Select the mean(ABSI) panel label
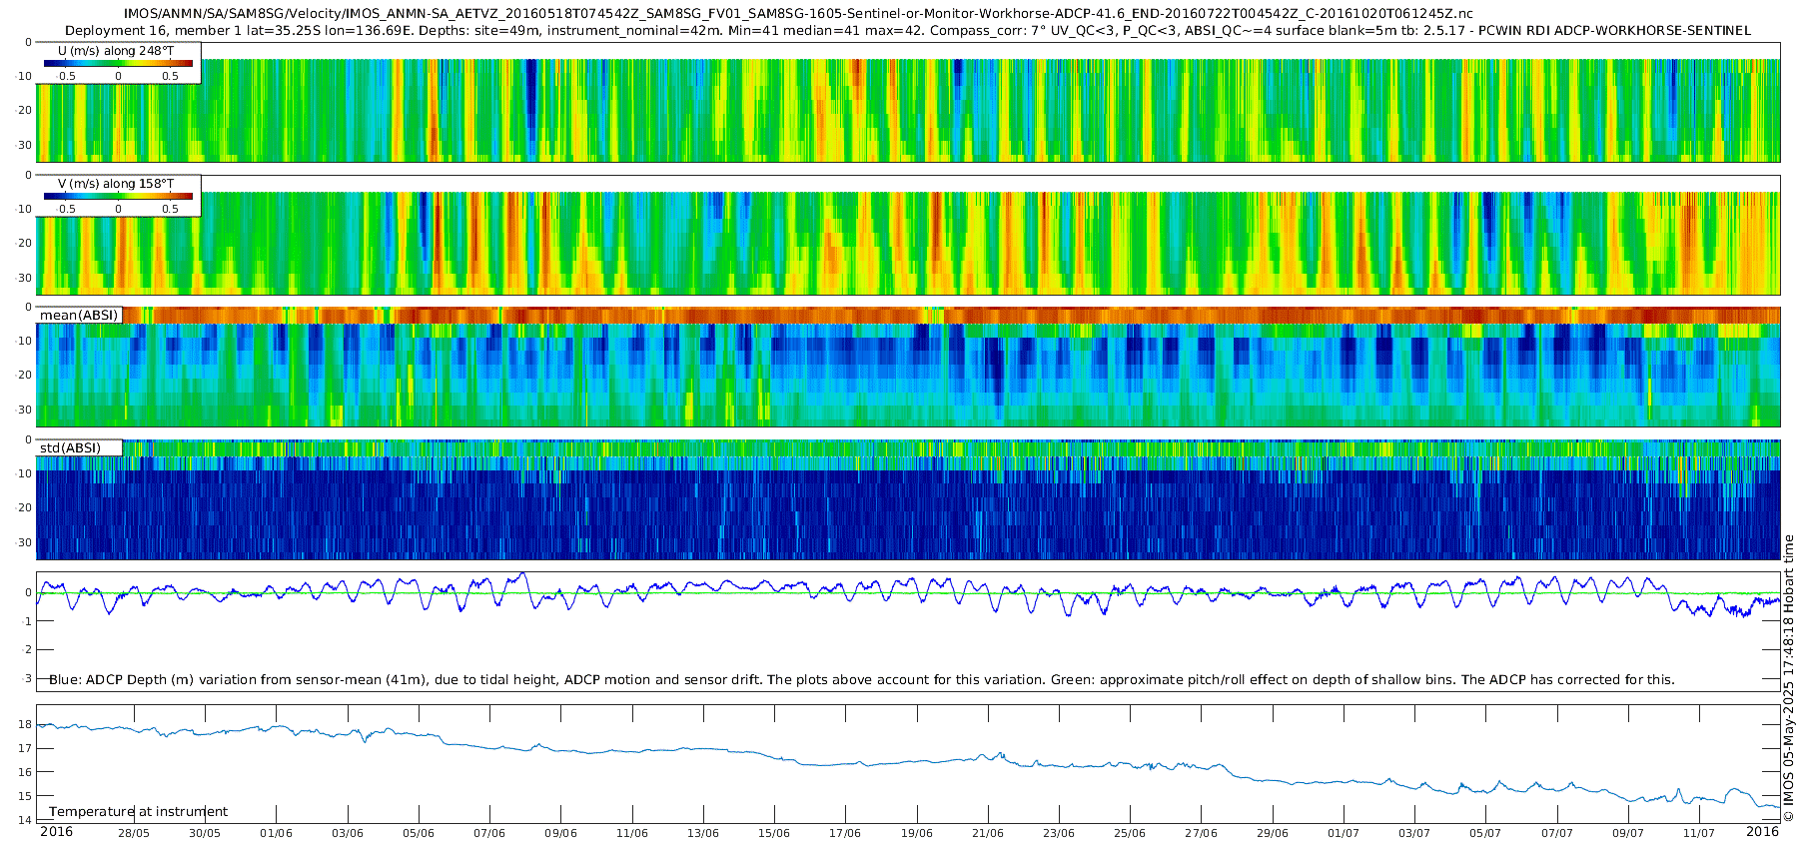The width and height of the screenshot is (1798, 849). click(80, 315)
